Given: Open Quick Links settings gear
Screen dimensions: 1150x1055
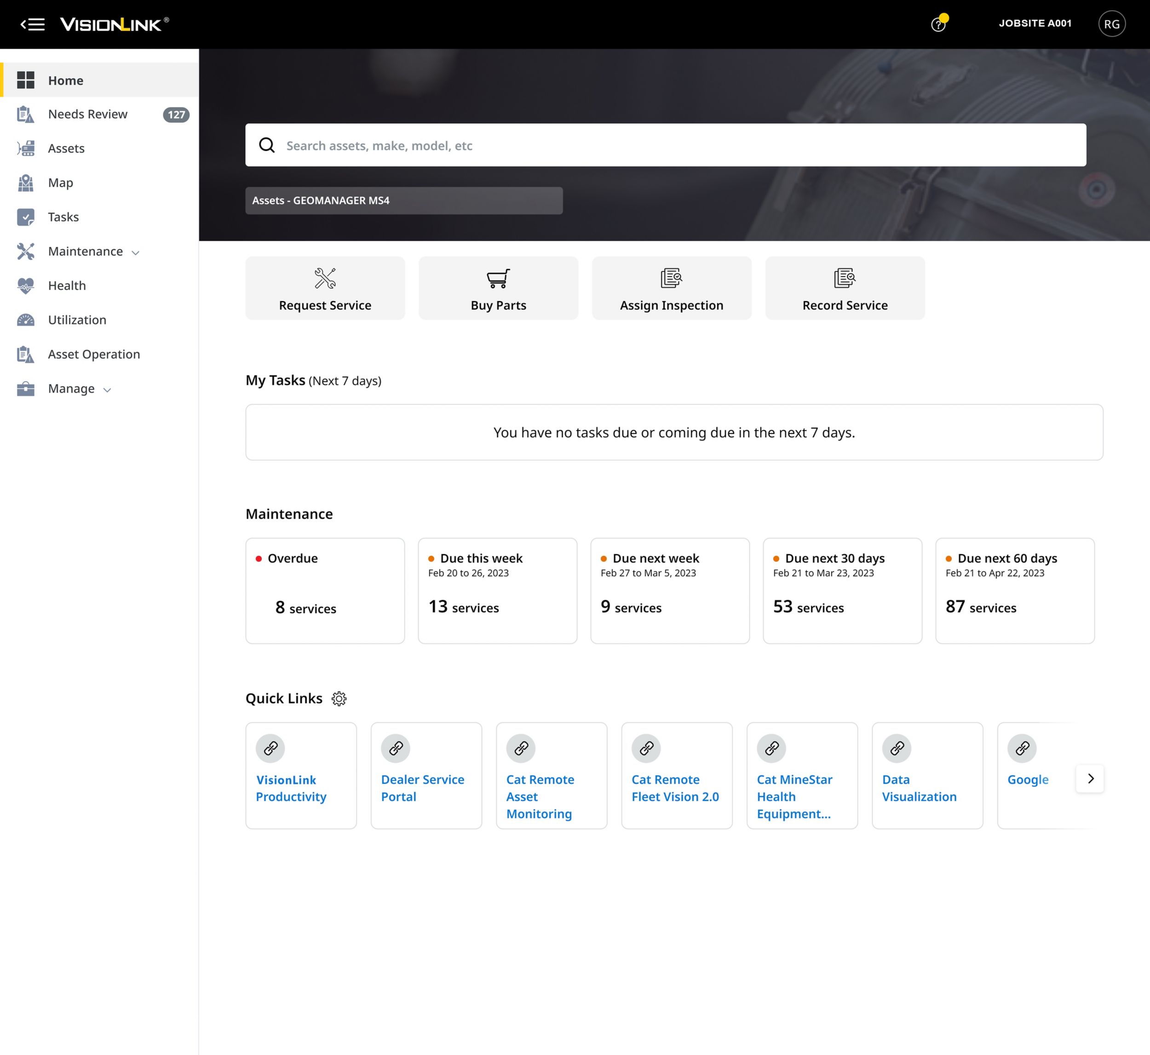Looking at the screenshot, I should [339, 699].
